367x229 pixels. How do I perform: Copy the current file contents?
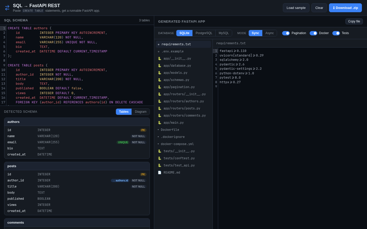pos(354,21)
